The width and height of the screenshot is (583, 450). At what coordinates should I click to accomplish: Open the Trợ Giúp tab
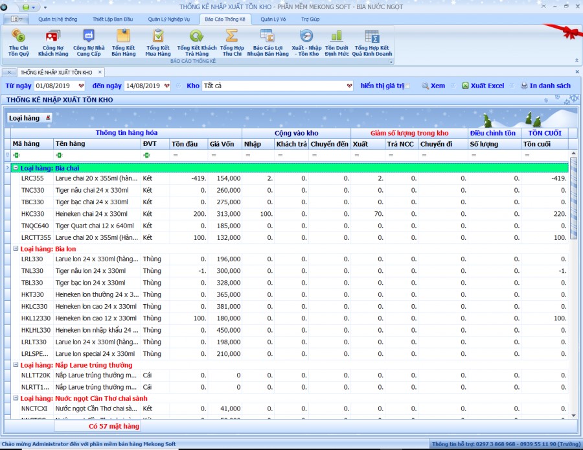[310, 19]
